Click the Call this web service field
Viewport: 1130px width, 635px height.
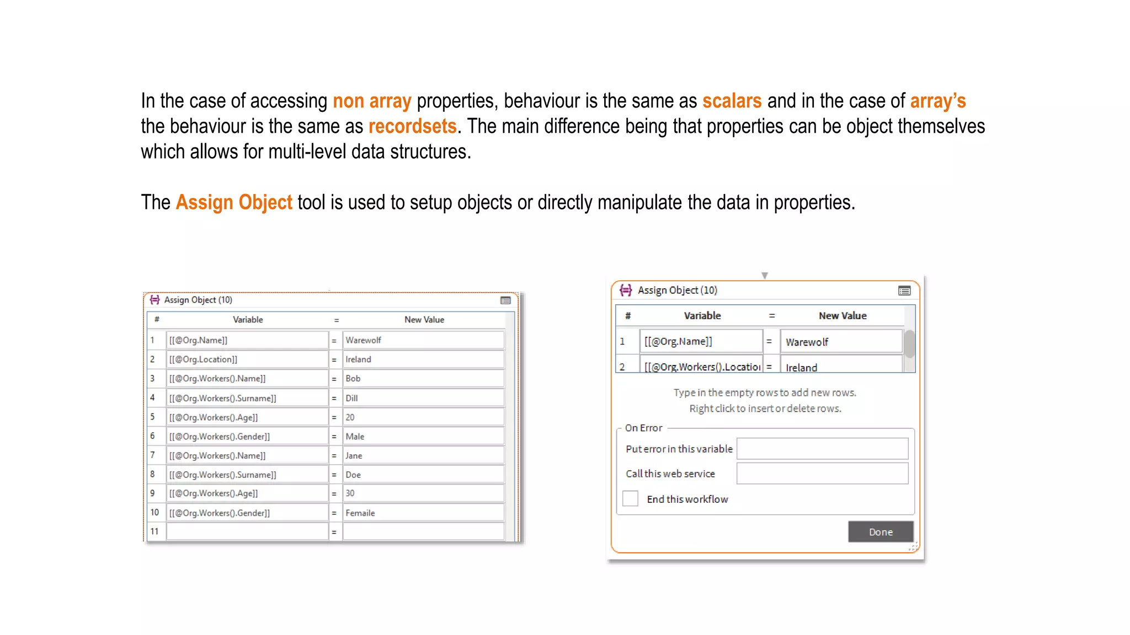(822, 473)
